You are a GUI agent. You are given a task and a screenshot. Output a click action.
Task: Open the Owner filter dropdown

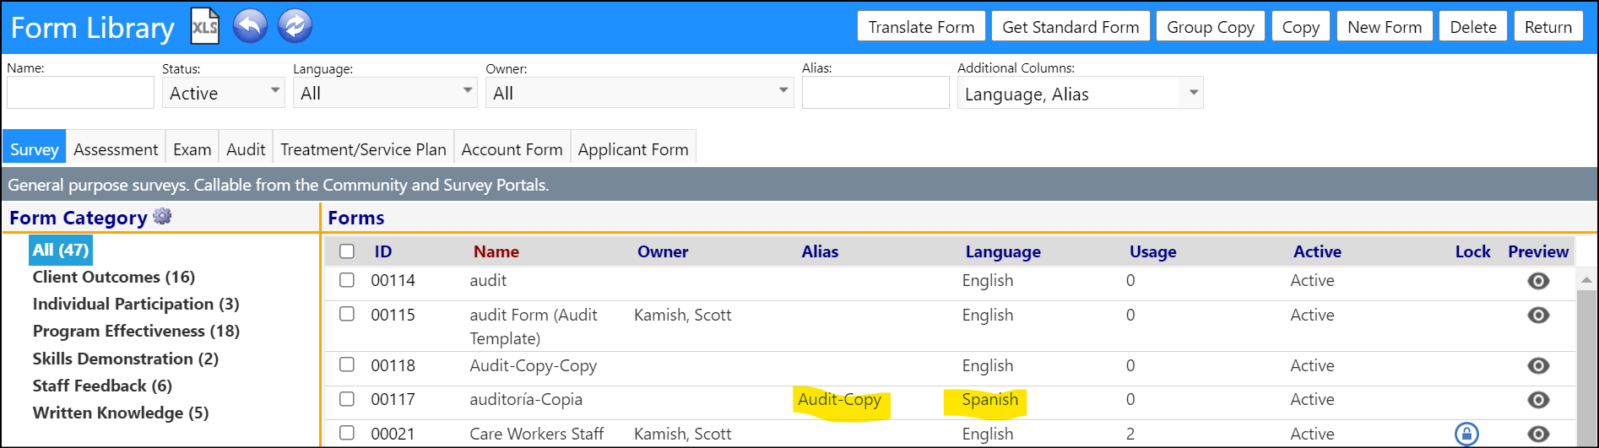pyautogui.click(x=641, y=93)
